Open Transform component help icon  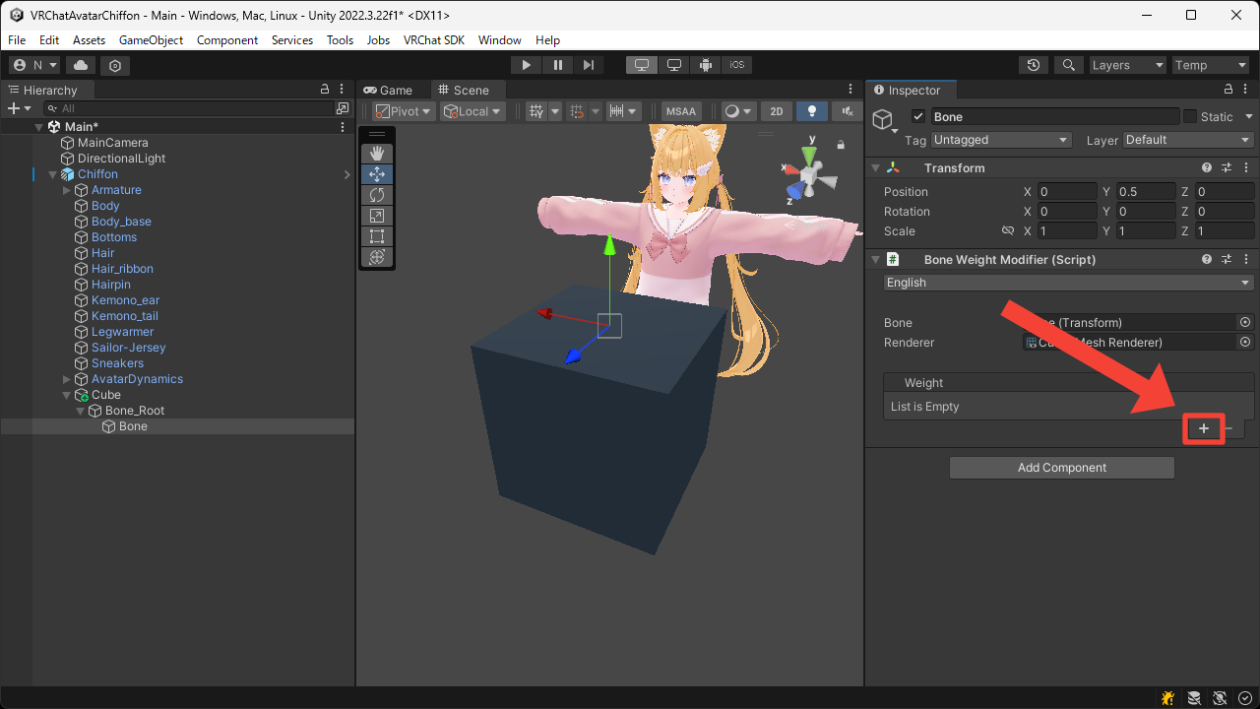1207,168
